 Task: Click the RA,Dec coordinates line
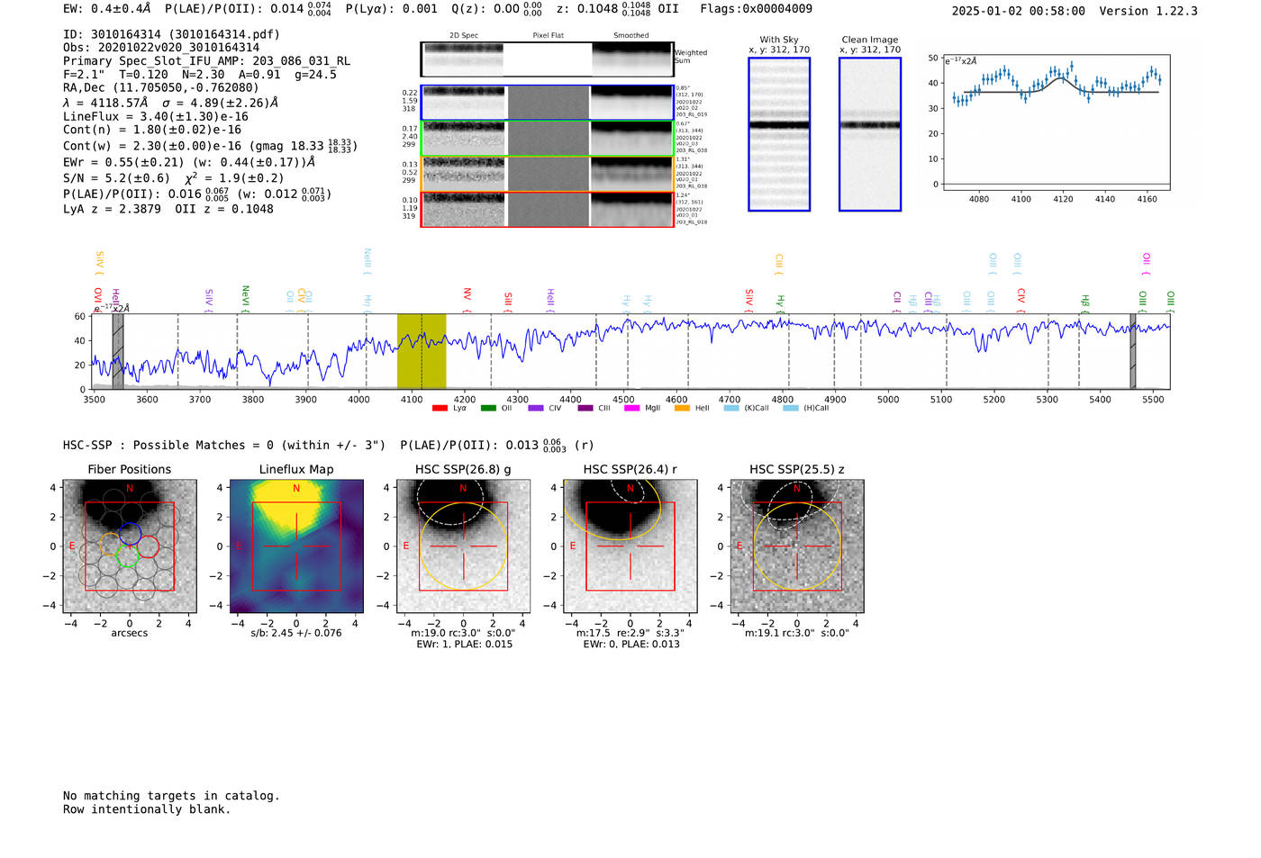click(161, 87)
